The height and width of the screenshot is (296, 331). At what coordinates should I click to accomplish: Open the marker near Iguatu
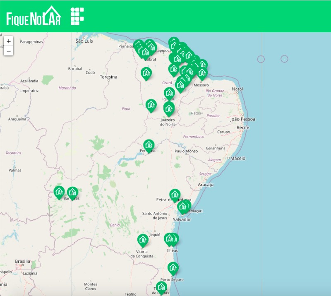pos(169,93)
